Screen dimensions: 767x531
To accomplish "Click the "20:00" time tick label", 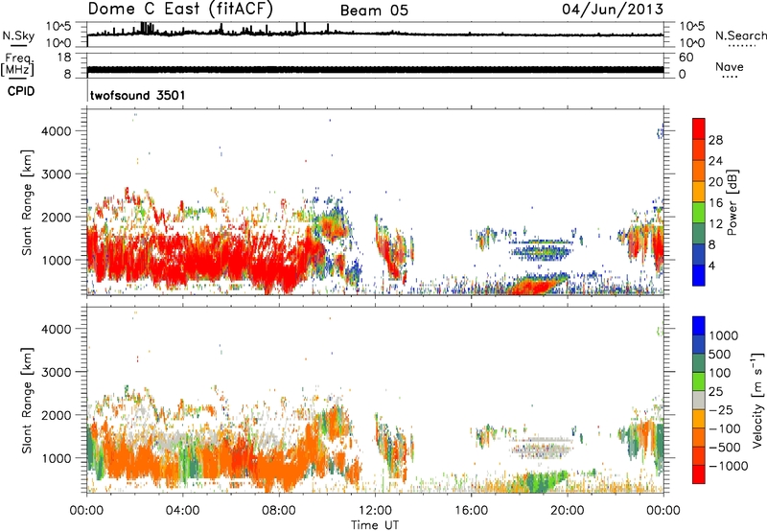I will [x=567, y=511].
